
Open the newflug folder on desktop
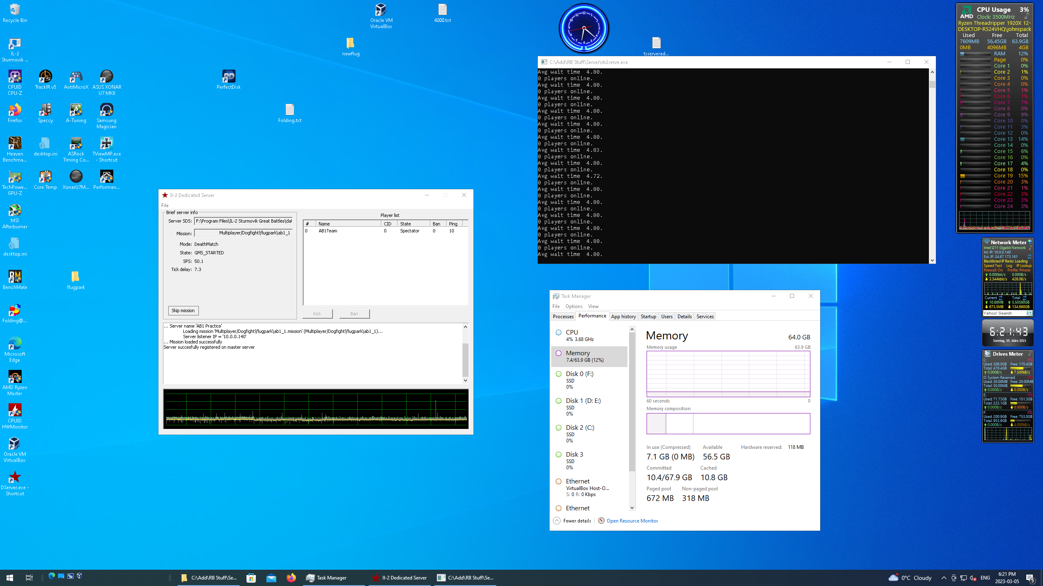351,46
